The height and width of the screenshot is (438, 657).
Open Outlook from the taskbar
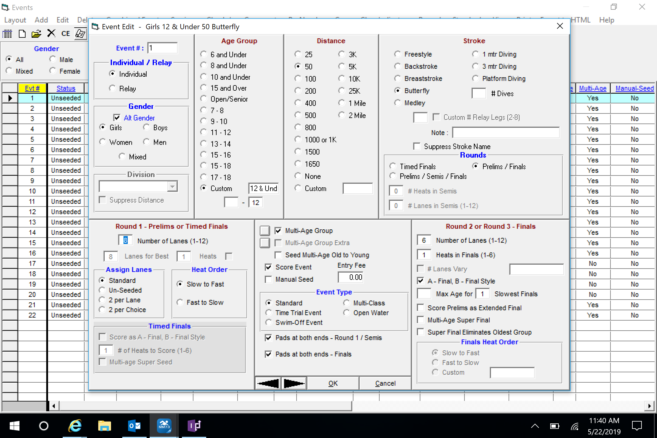134,426
